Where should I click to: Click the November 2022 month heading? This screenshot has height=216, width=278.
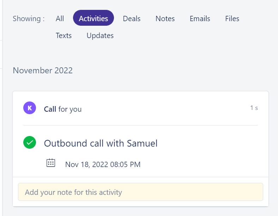click(x=43, y=70)
